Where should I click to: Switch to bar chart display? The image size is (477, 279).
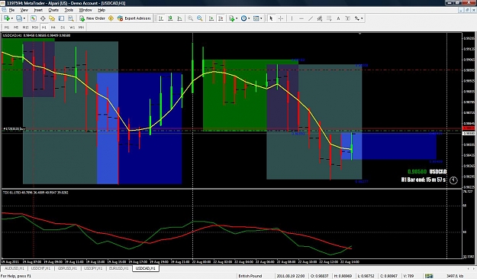(161, 18)
